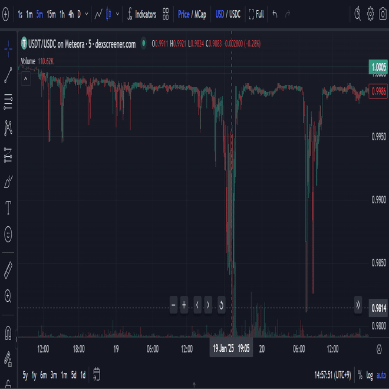389x389 pixels.
Task: Select the D daily timeframe
Action: tap(79, 14)
